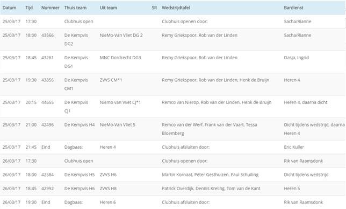This screenshot has height=209, width=346.
Task: Select the SR column header
Action: (154, 8)
